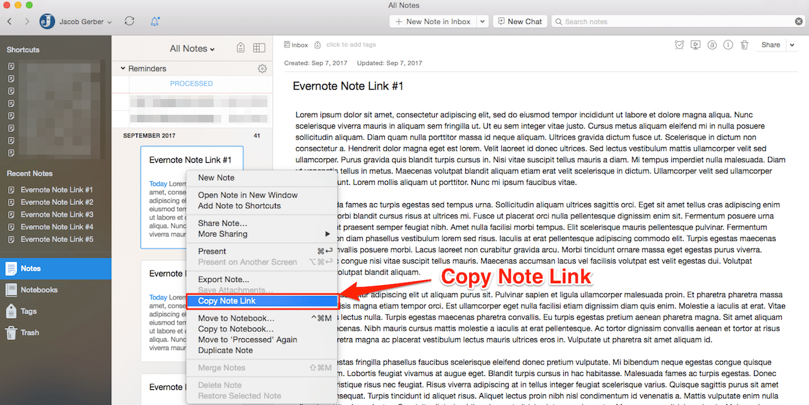Select Export Note… menu item
This screenshot has width=809, height=405.
(x=262, y=279)
